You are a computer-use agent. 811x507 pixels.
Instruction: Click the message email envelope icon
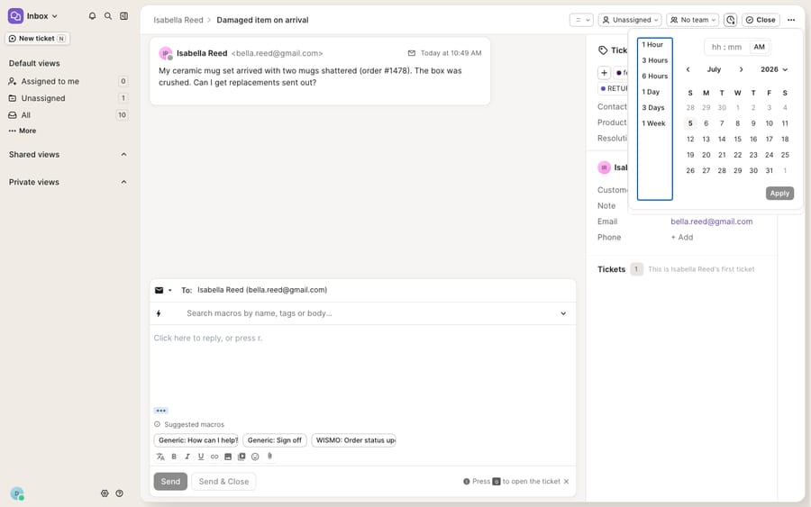click(412, 53)
